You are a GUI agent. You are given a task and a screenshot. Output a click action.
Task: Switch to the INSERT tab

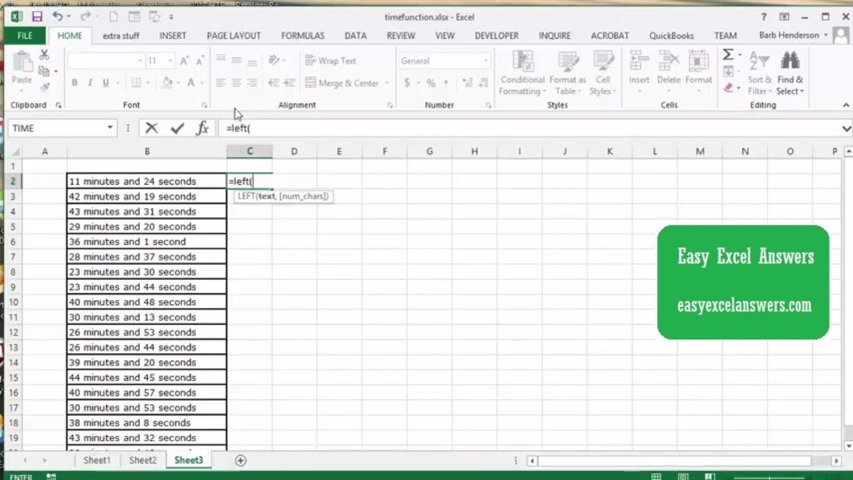(173, 35)
